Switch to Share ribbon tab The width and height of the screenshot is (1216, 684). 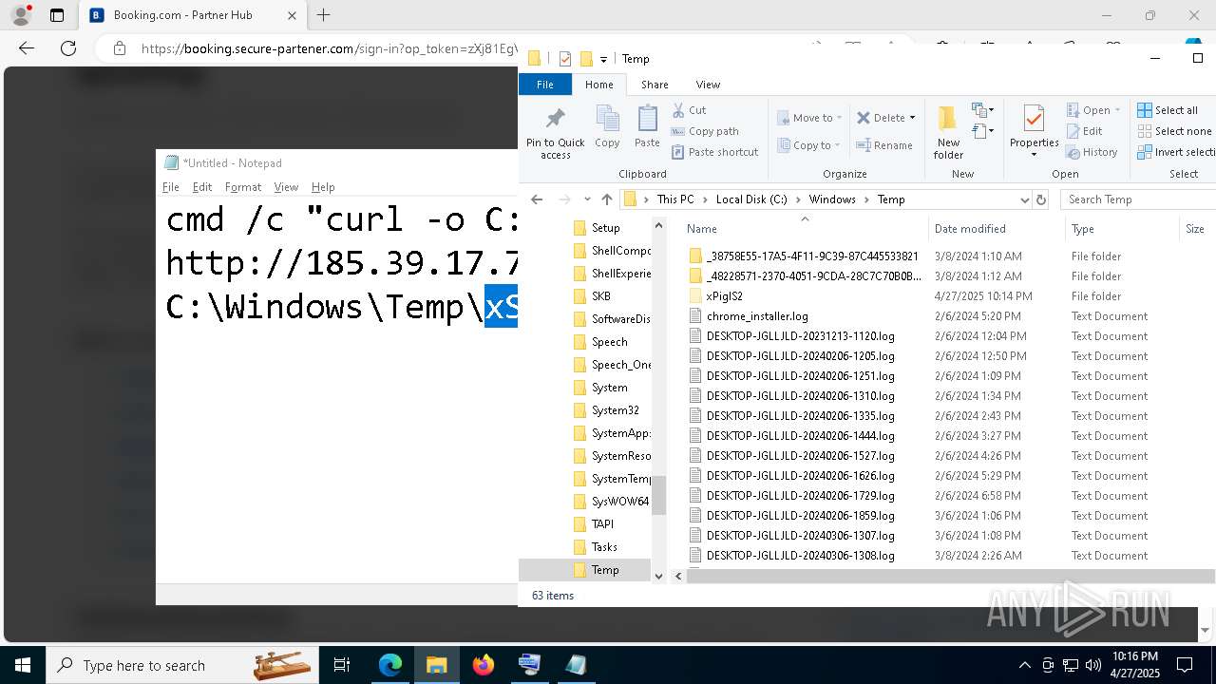click(655, 85)
